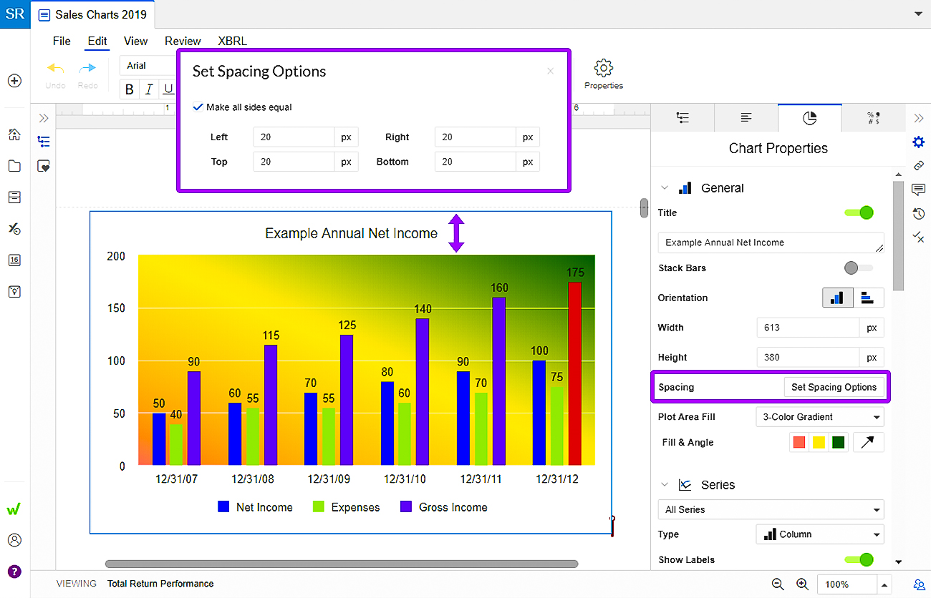
Task: Open the history clock icon
Action: tap(918, 213)
